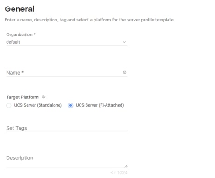Click the 1024 character limit indicator

119,173
